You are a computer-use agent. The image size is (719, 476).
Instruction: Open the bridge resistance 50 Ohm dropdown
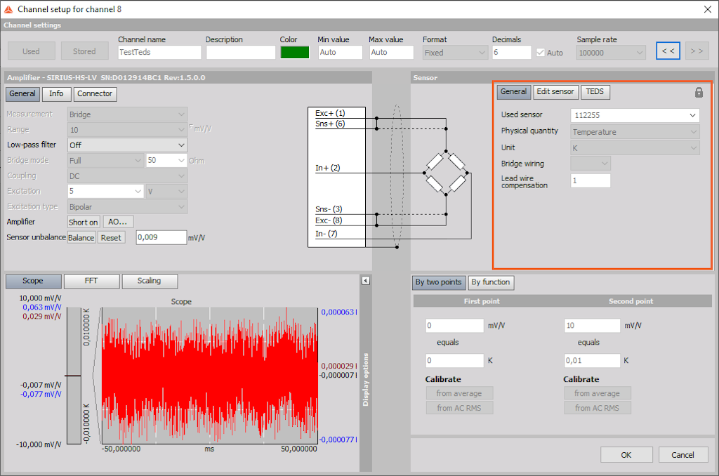[x=166, y=161]
